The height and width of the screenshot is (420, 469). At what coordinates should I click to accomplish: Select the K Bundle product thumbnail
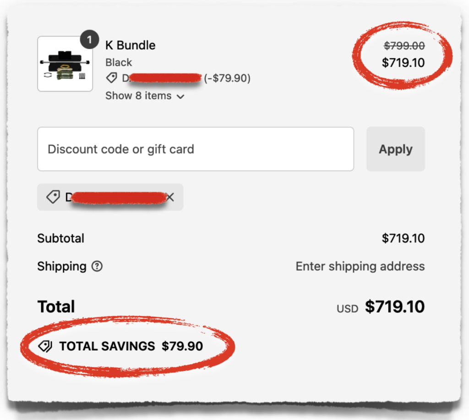pos(65,64)
